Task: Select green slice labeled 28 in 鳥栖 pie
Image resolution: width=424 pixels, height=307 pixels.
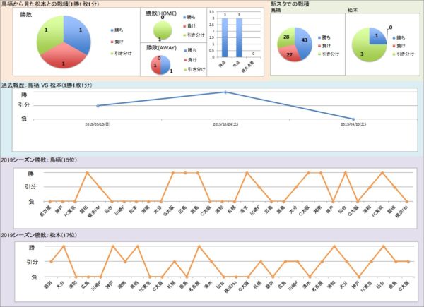Action: [290, 37]
